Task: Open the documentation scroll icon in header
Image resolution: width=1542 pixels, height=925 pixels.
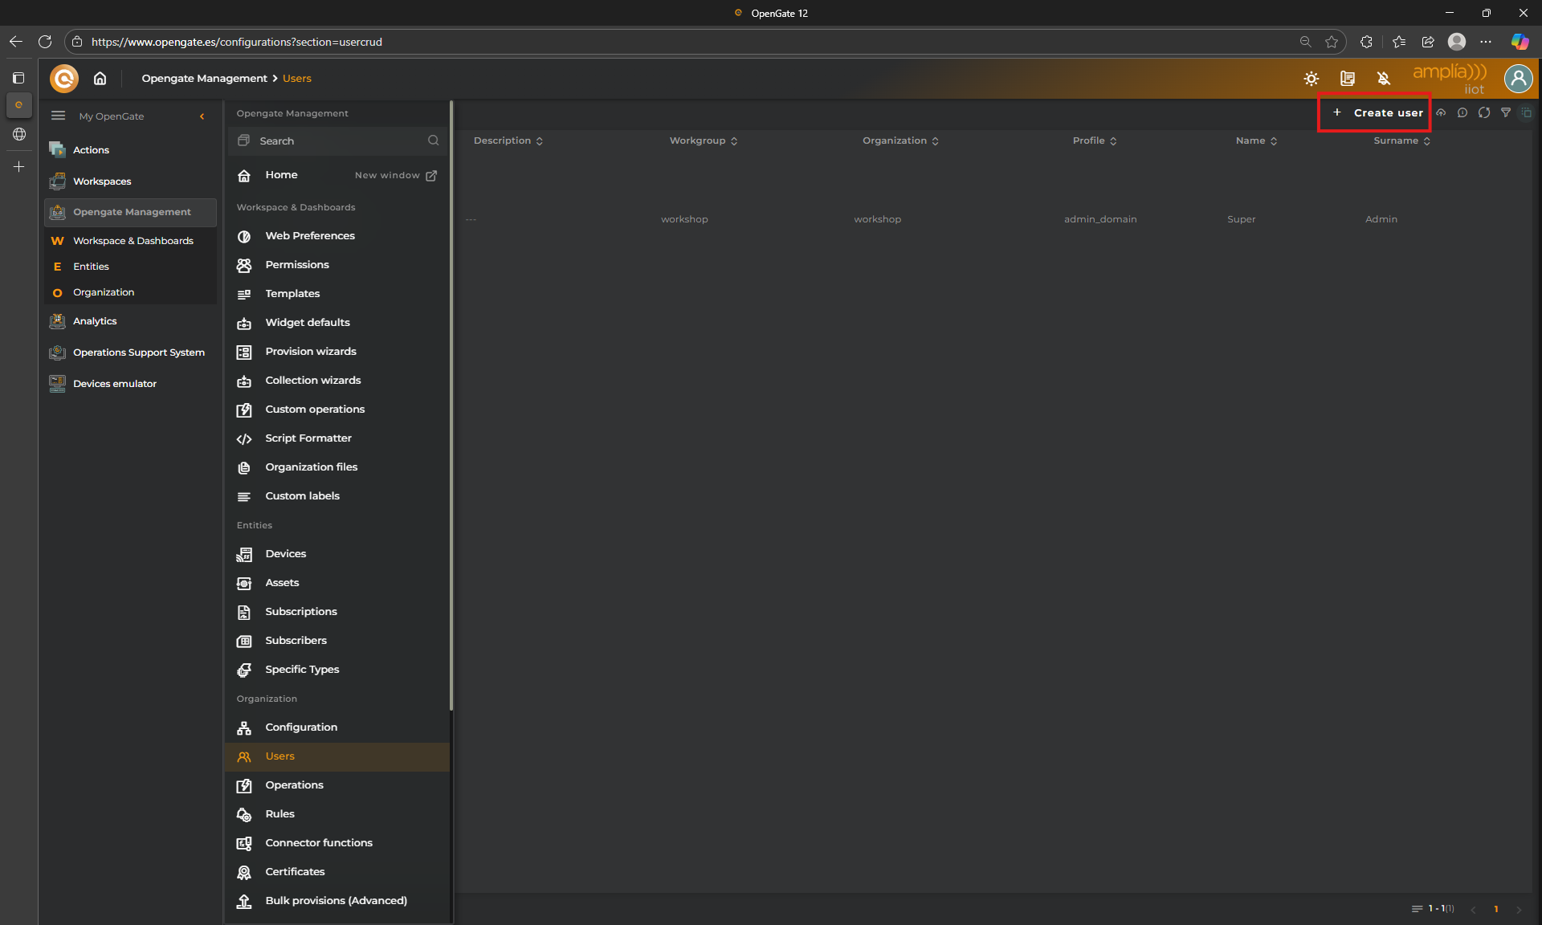Action: 1348,79
